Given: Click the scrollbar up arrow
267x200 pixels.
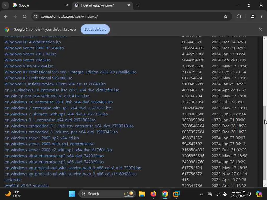Looking at the screenshot, I should click(265, 39).
